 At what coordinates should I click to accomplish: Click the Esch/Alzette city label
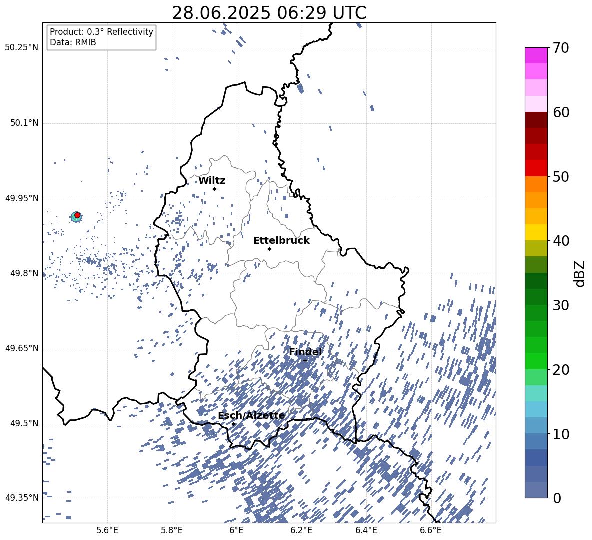(x=251, y=416)
